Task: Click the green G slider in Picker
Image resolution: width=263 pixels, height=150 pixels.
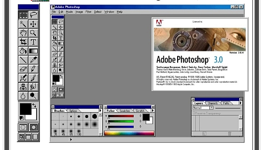Action: tap(121, 122)
